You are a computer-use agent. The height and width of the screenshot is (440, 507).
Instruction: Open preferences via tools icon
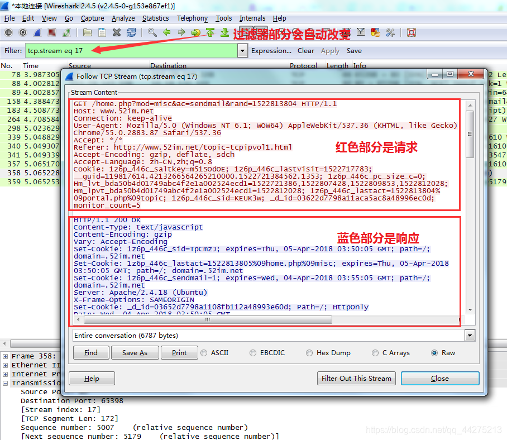coord(390,32)
